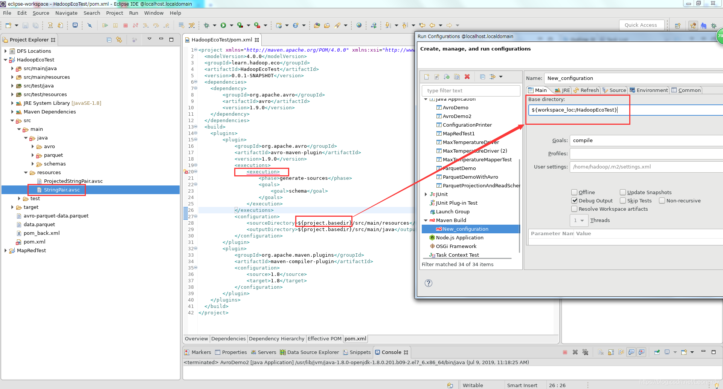723x389 pixels.
Task: Select AvroDemo2 launch configuration
Action: pos(457,116)
